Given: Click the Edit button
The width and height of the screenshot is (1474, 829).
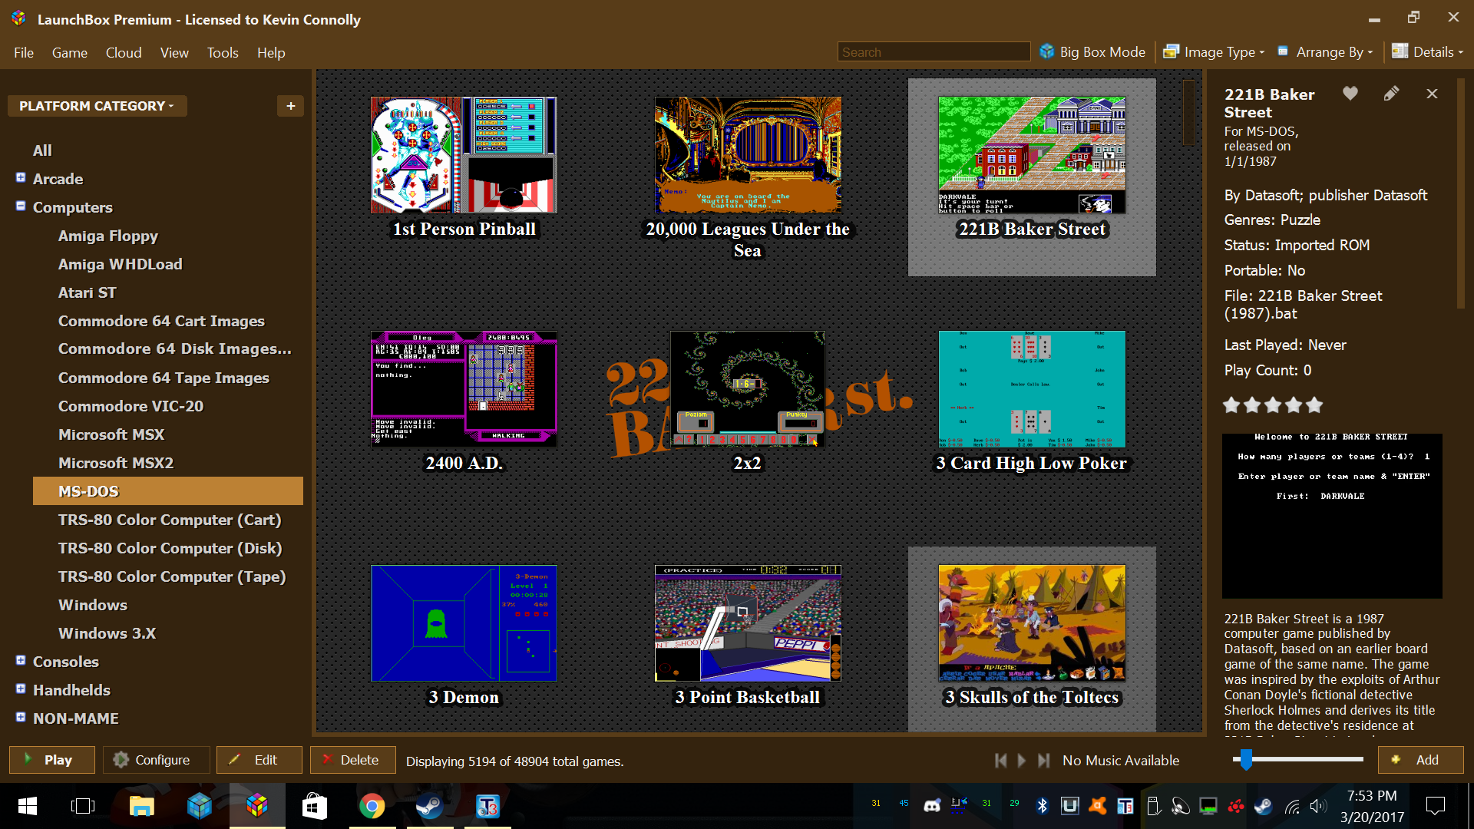Looking at the screenshot, I should coord(259,760).
